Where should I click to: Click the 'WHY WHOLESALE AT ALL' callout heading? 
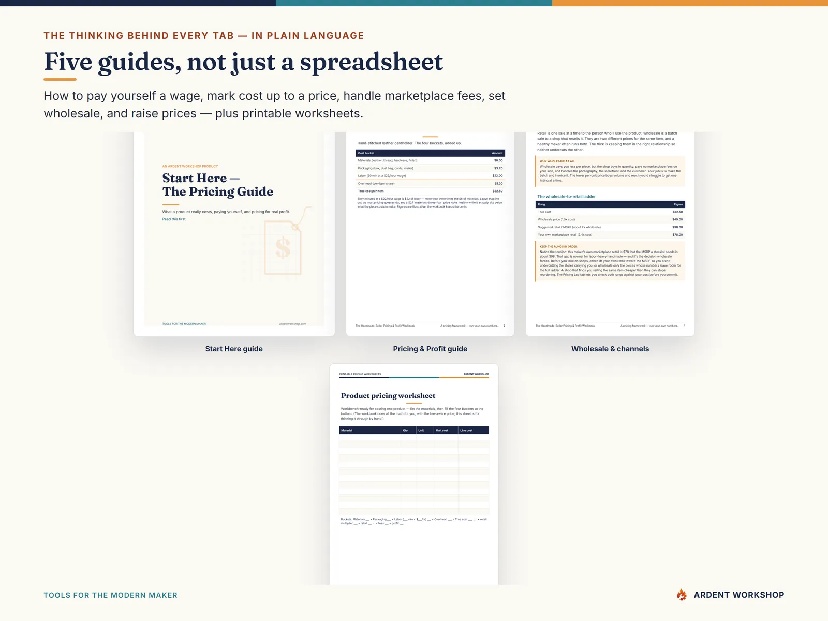557,161
